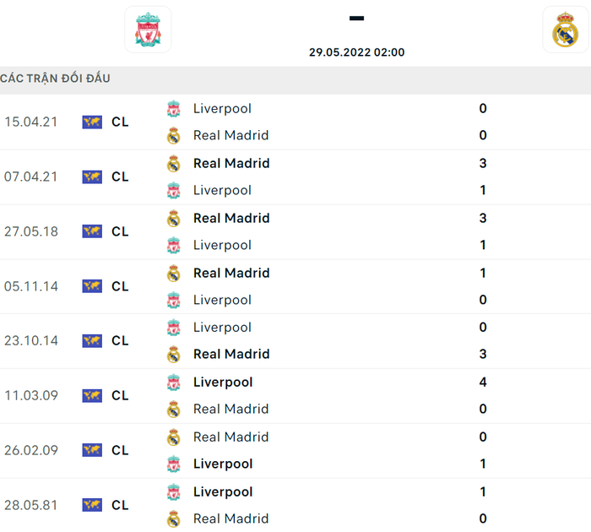Open the Real Madrid team link, 27.05.18 match
The height and width of the screenshot is (532, 591).
(x=231, y=218)
